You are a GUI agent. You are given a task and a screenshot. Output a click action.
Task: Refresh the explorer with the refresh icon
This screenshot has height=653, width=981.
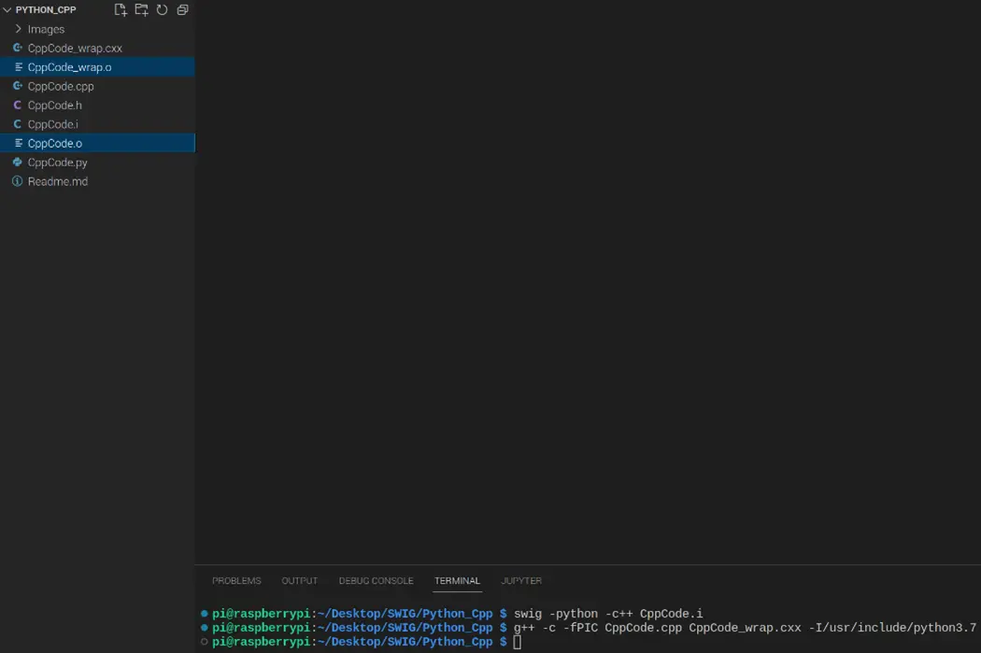click(x=162, y=9)
